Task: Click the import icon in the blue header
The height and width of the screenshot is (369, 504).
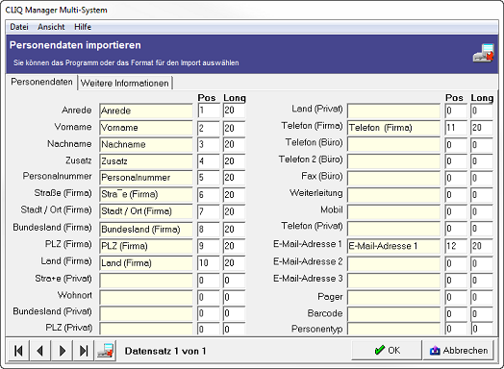Action: 484,53
